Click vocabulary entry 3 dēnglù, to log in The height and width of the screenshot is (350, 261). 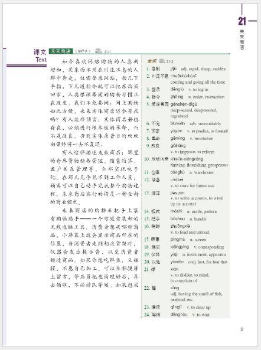coord(177,89)
